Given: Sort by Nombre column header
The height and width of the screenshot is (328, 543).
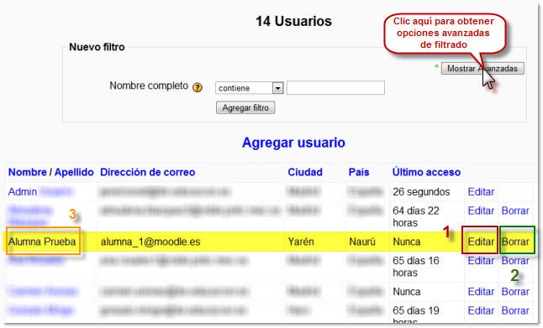Looking at the screenshot, I should (28, 172).
